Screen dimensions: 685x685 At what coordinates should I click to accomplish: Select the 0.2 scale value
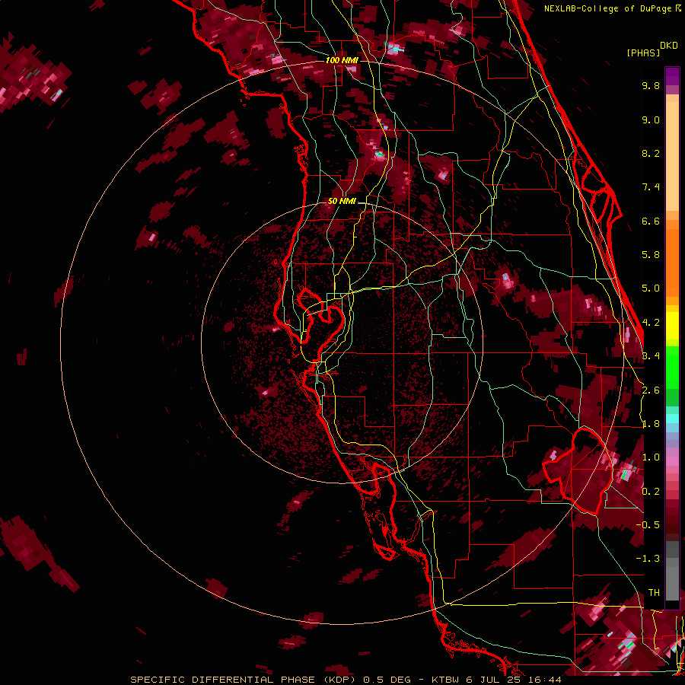[x=651, y=492]
